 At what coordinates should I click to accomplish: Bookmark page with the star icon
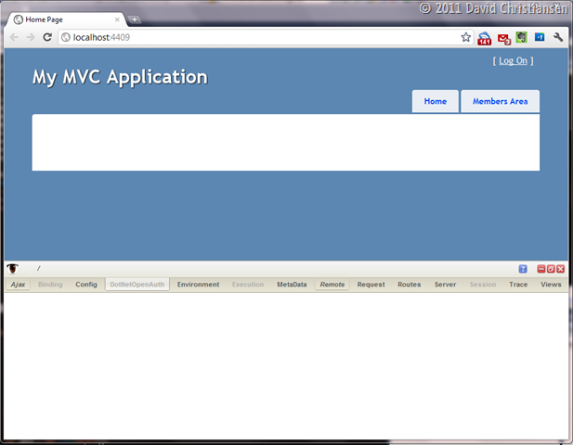click(x=466, y=37)
